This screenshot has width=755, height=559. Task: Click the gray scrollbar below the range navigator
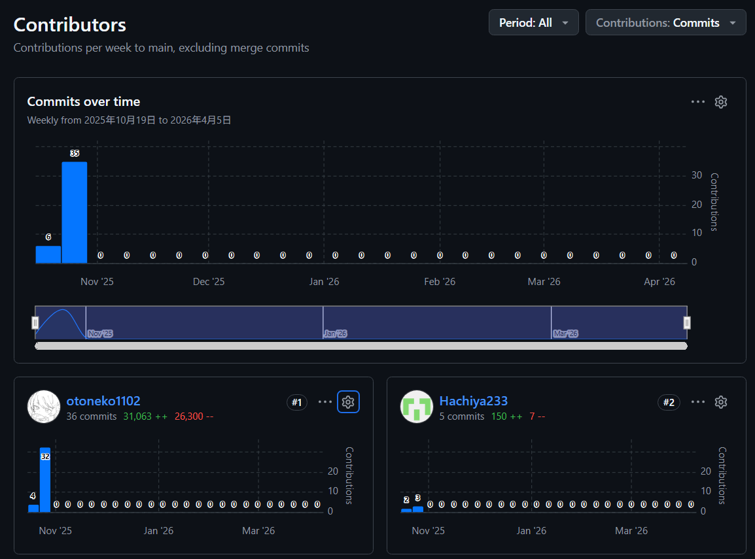(360, 346)
